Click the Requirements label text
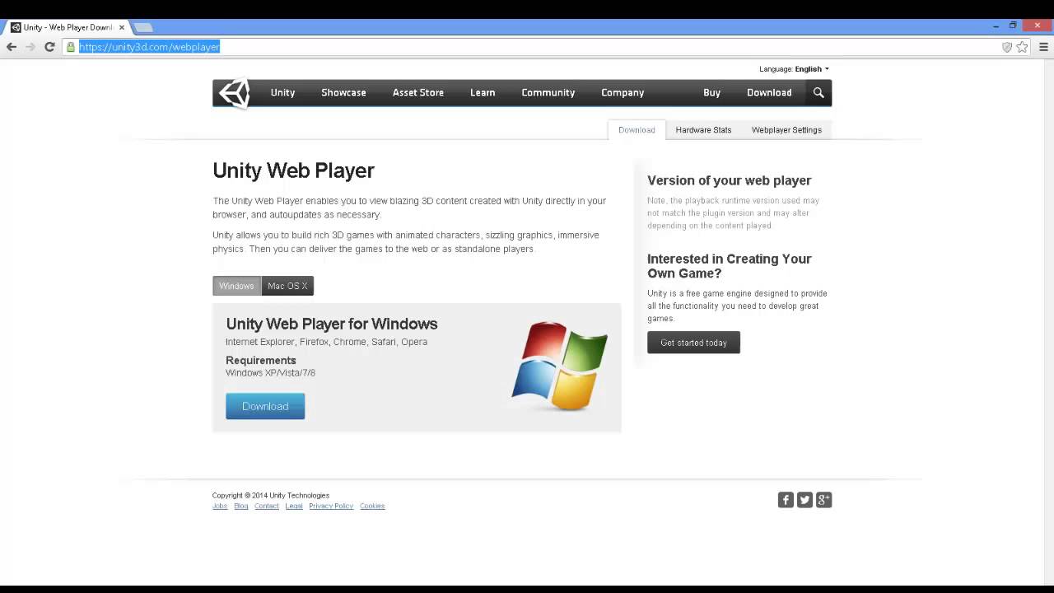 tap(261, 360)
